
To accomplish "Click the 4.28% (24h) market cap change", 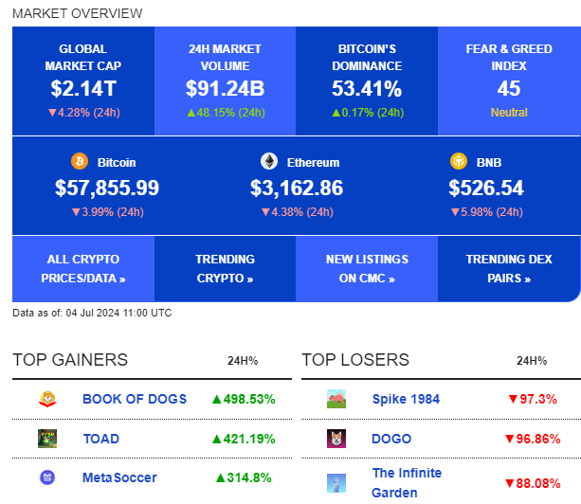I will 84,113.
